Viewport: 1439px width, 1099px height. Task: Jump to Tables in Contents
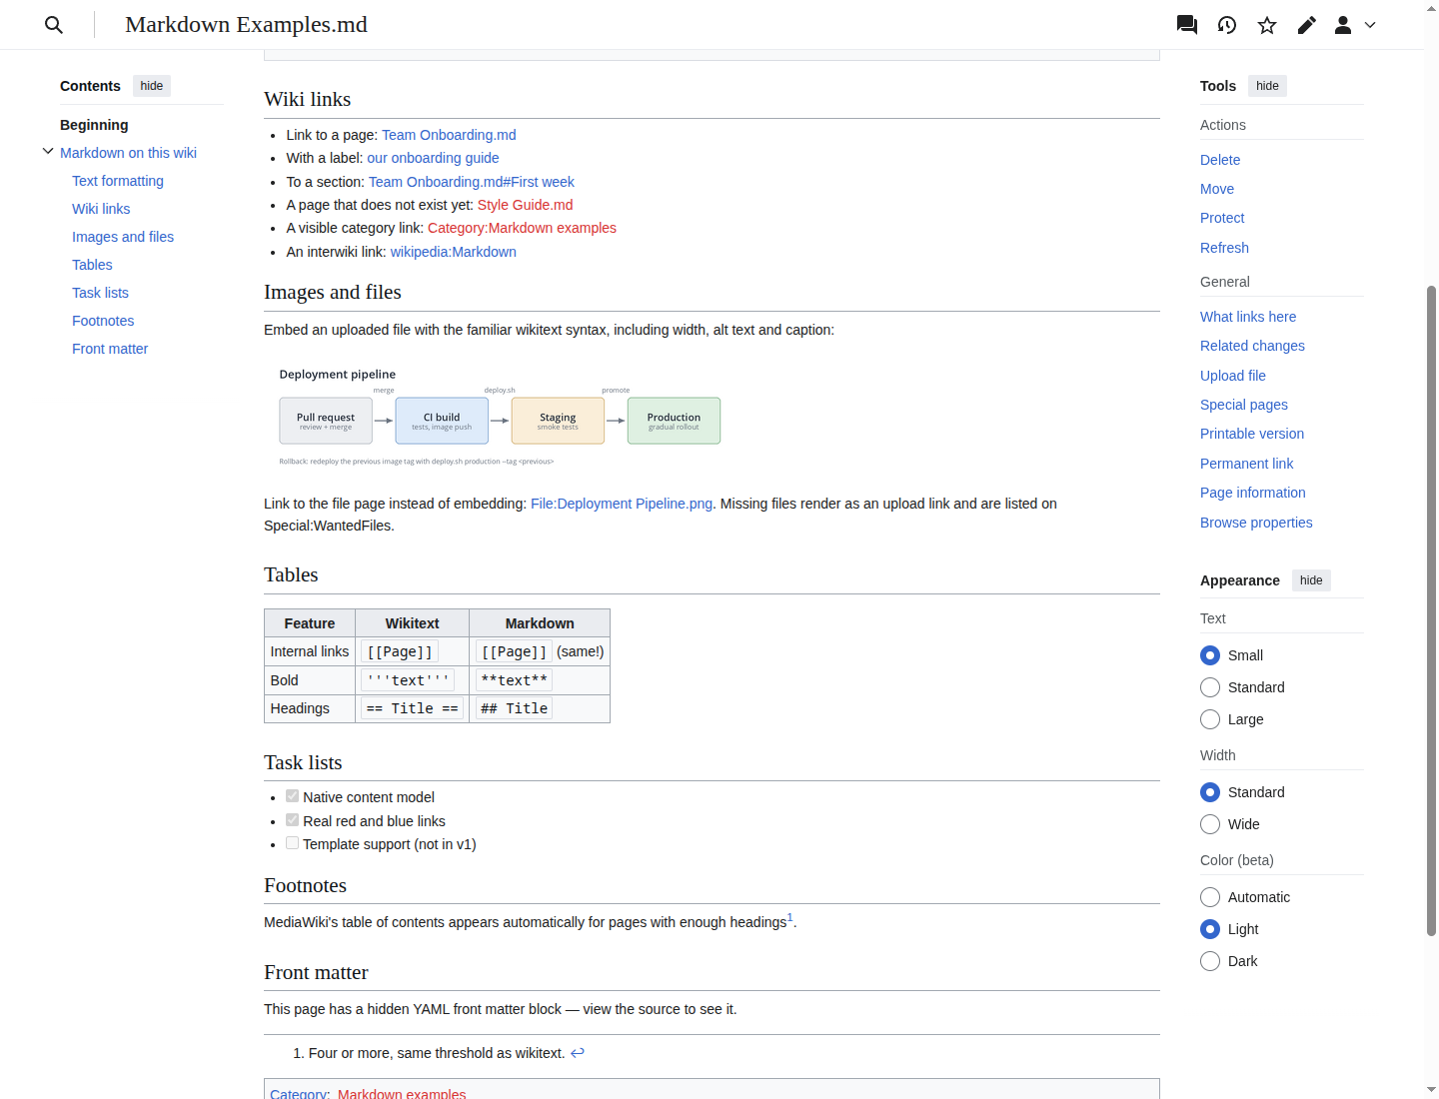tap(92, 265)
